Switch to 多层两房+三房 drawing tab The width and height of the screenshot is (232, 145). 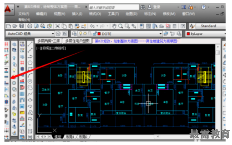click(x=48, y=41)
